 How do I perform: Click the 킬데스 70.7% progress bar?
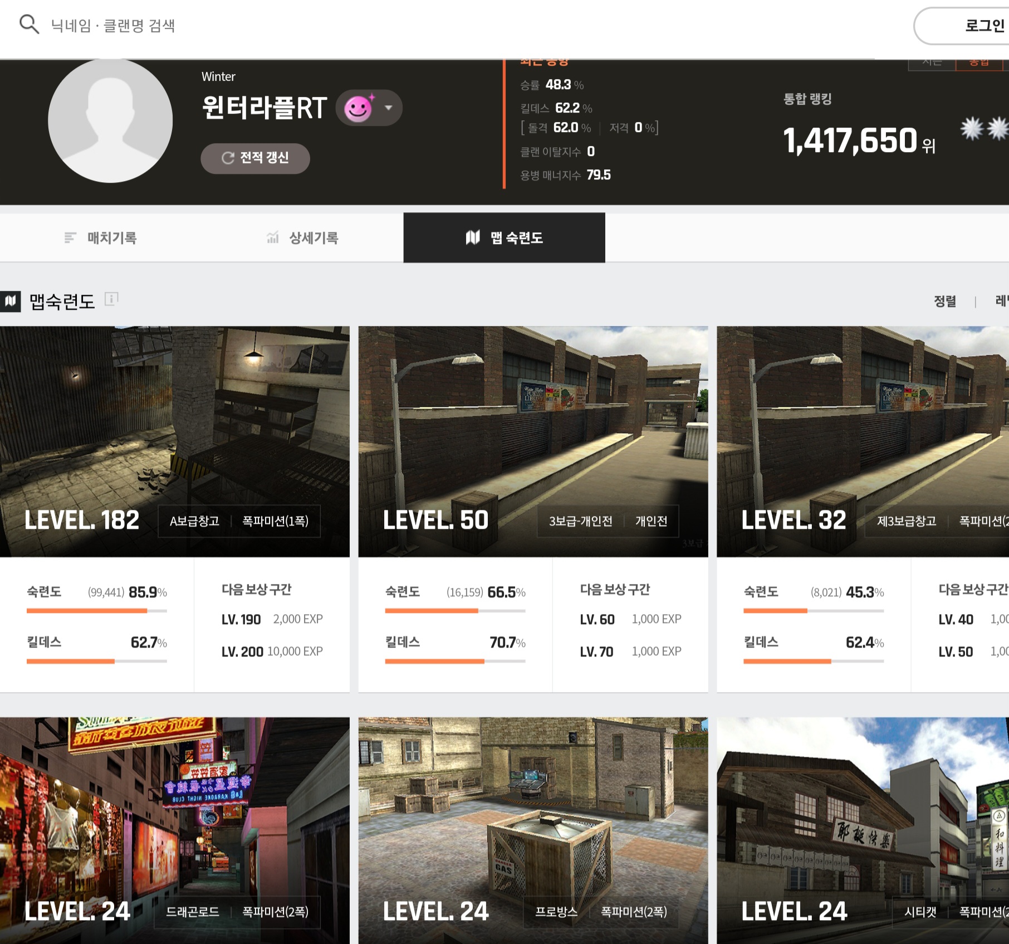point(454,661)
